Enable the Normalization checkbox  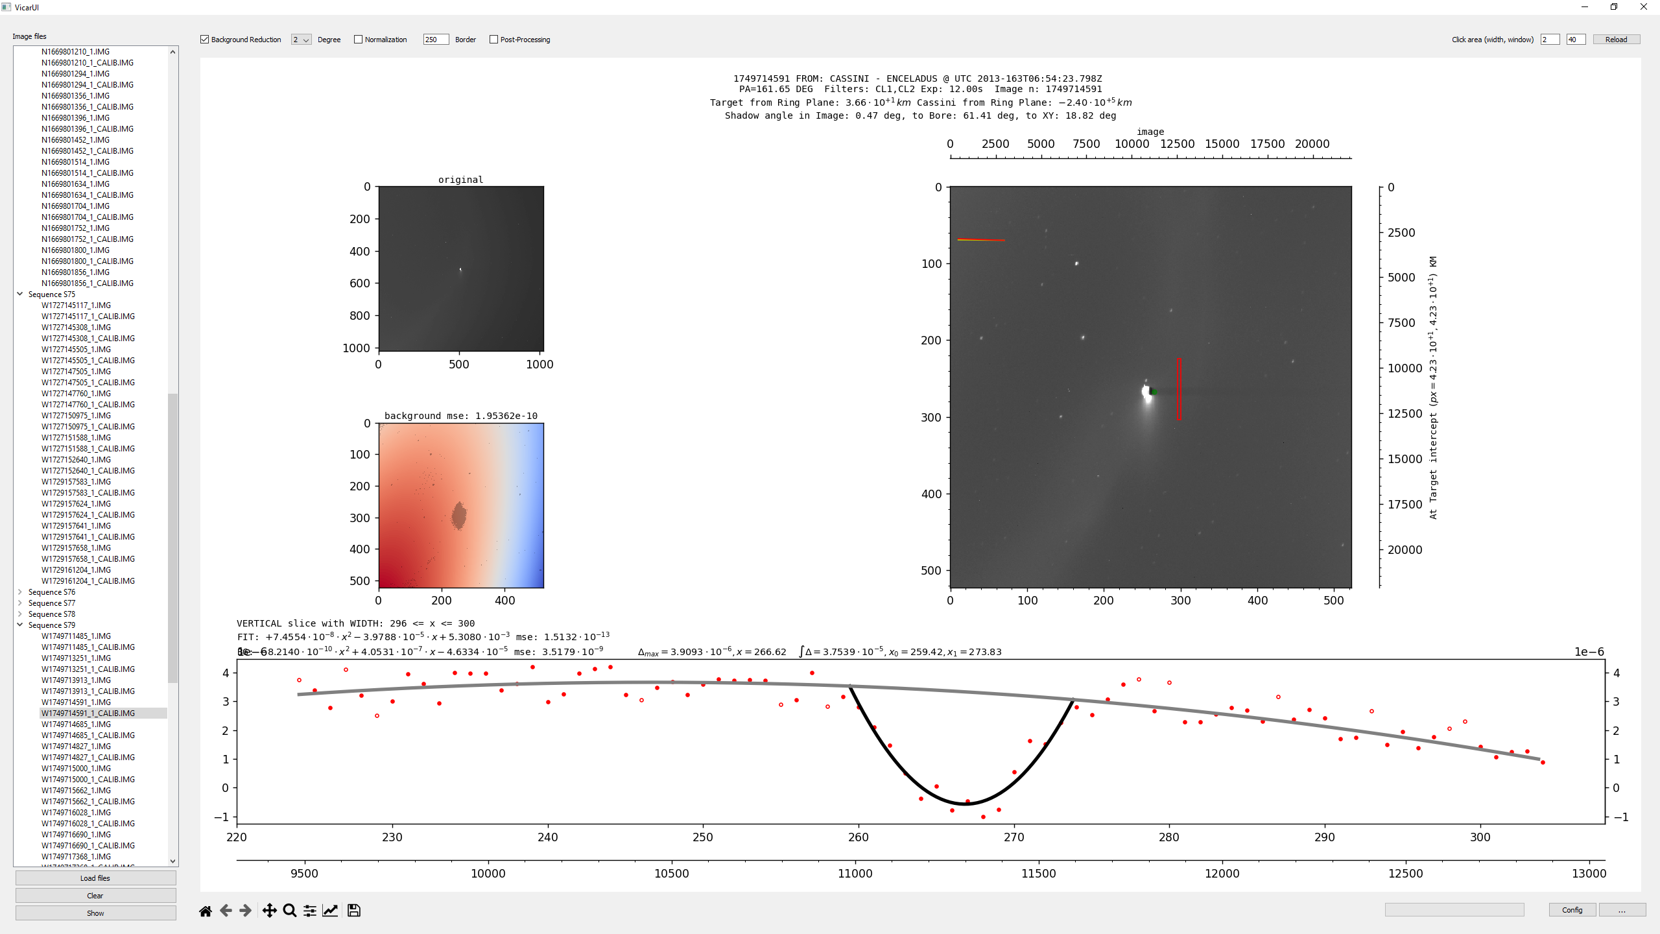(358, 40)
